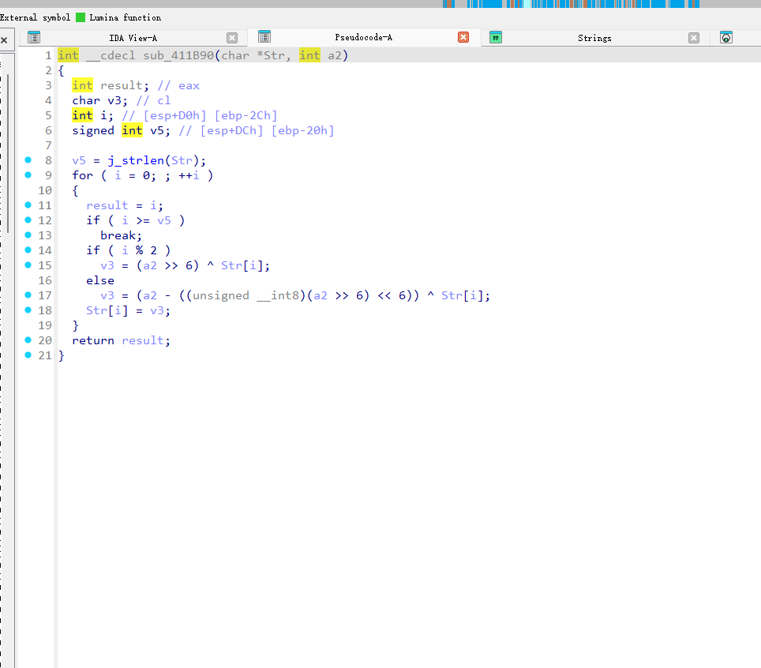761x668 pixels.
Task: Toggle breakpoint dot on line 14
Action: 28,250
